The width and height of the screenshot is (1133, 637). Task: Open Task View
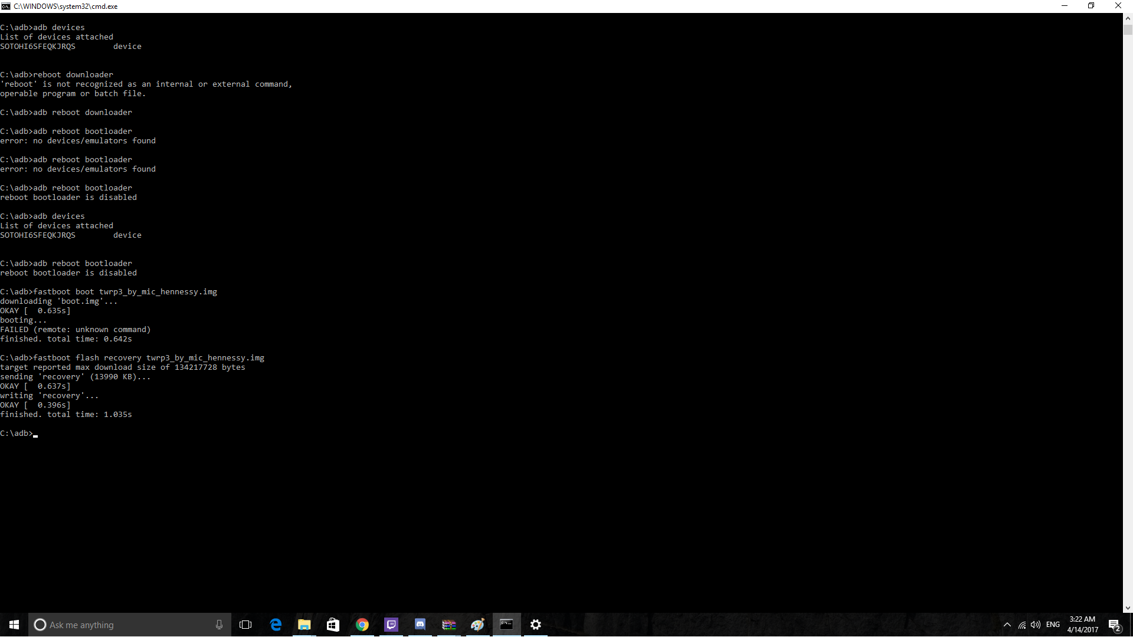pos(245,625)
